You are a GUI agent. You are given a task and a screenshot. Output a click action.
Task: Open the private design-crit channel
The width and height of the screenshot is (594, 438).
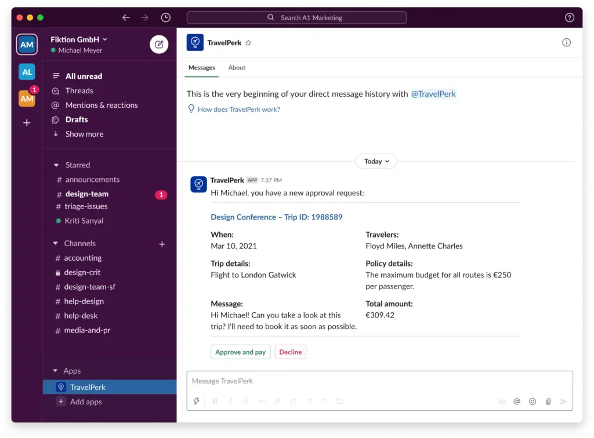82,272
